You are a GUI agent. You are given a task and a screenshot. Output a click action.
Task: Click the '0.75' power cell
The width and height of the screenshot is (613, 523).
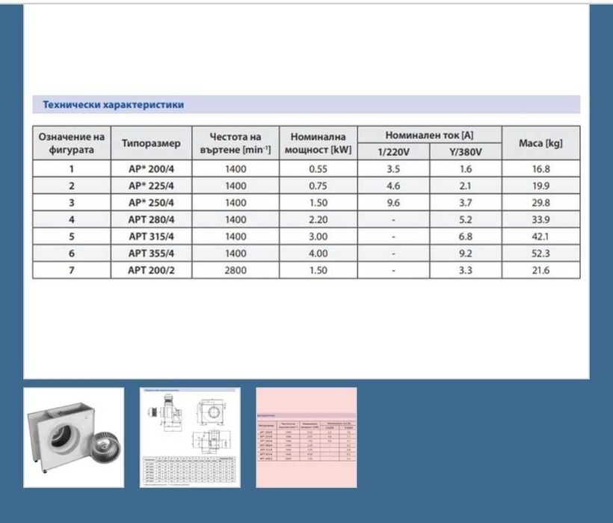[x=318, y=186]
